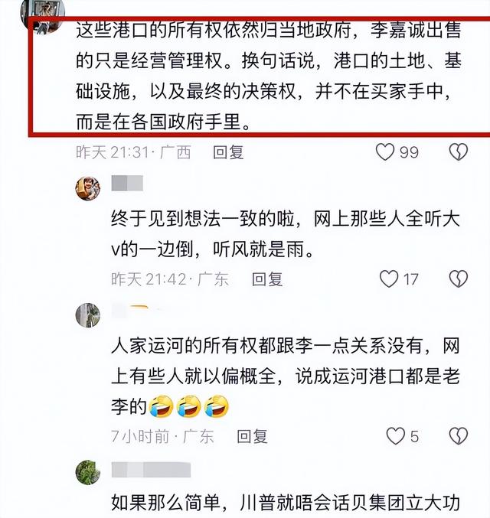The height and width of the screenshot is (518, 490).
Task: Open the blurred username above 如果那么简单 comment
Action: tap(151, 470)
